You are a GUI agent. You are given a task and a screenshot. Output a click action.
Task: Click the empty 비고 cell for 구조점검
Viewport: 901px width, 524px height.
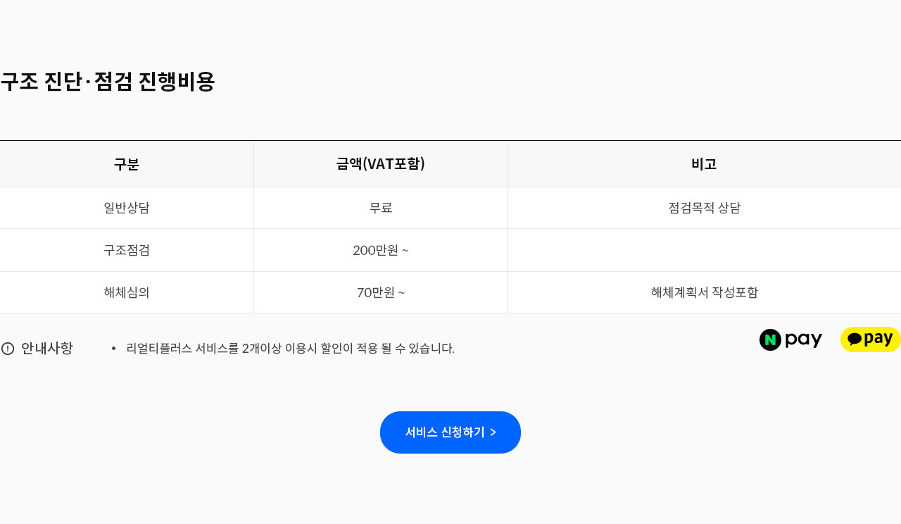[704, 250]
